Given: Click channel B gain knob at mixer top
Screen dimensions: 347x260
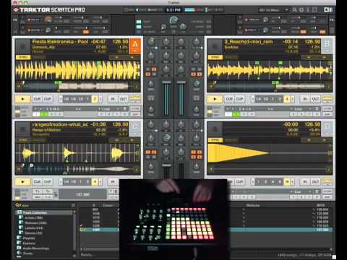Looking at the screenshot, I should (196, 42).
